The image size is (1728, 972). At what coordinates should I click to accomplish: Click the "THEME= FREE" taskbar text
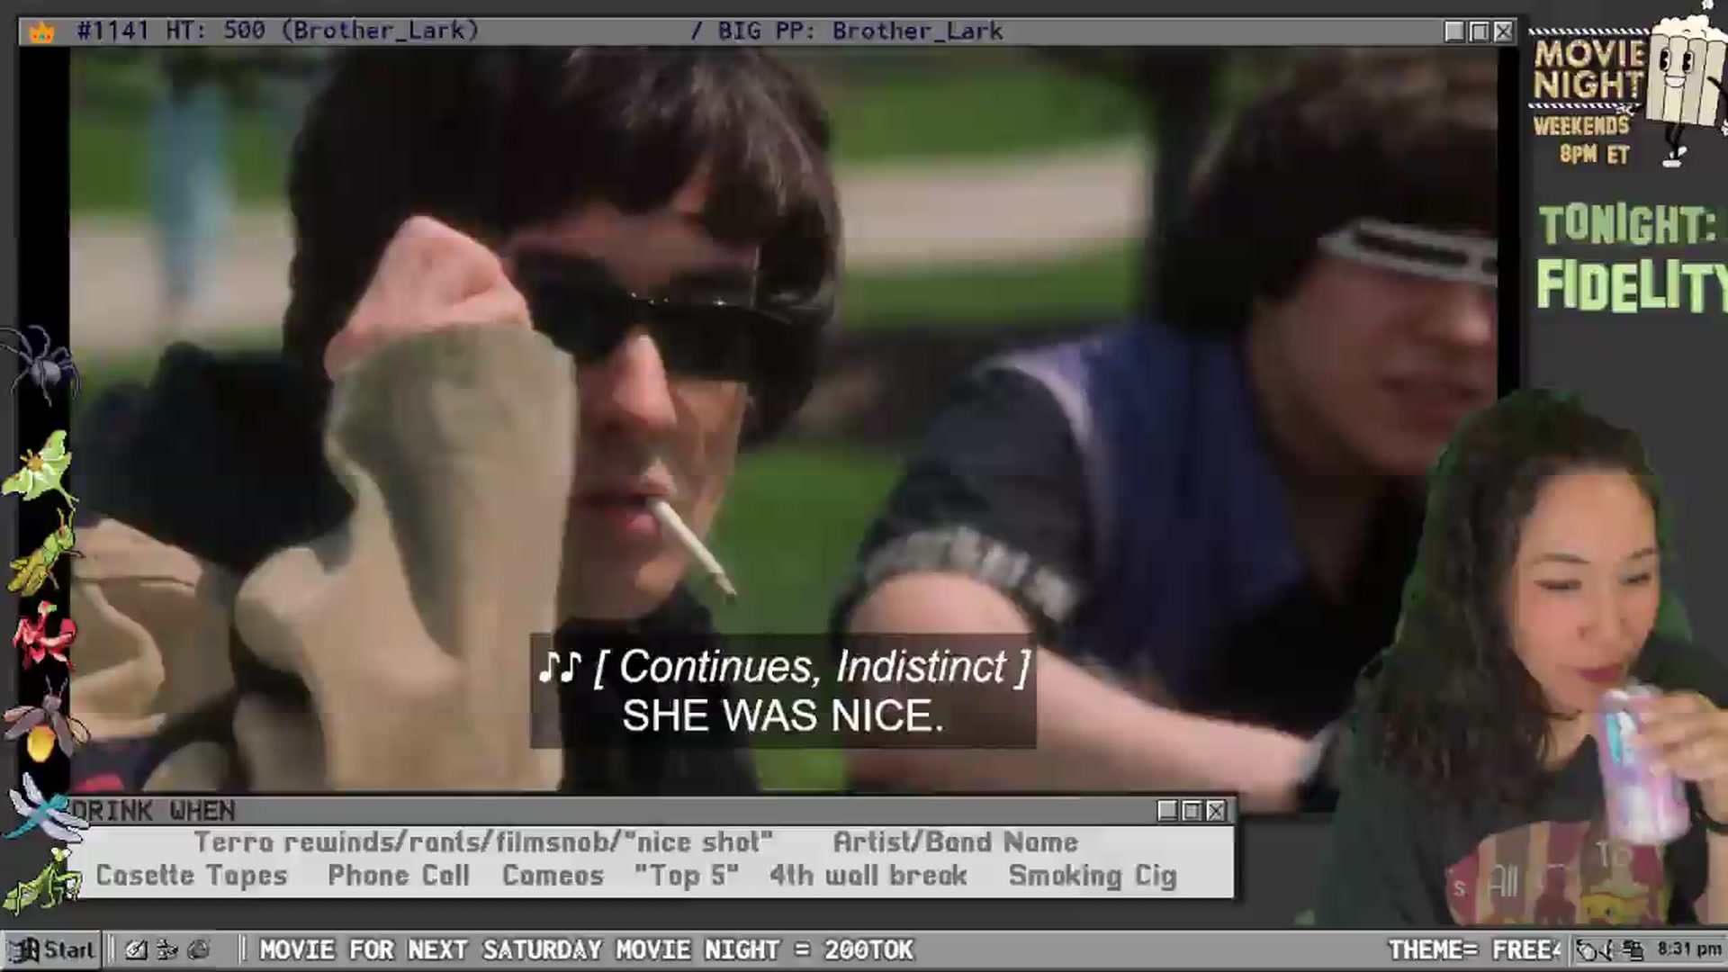[x=1474, y=949]
